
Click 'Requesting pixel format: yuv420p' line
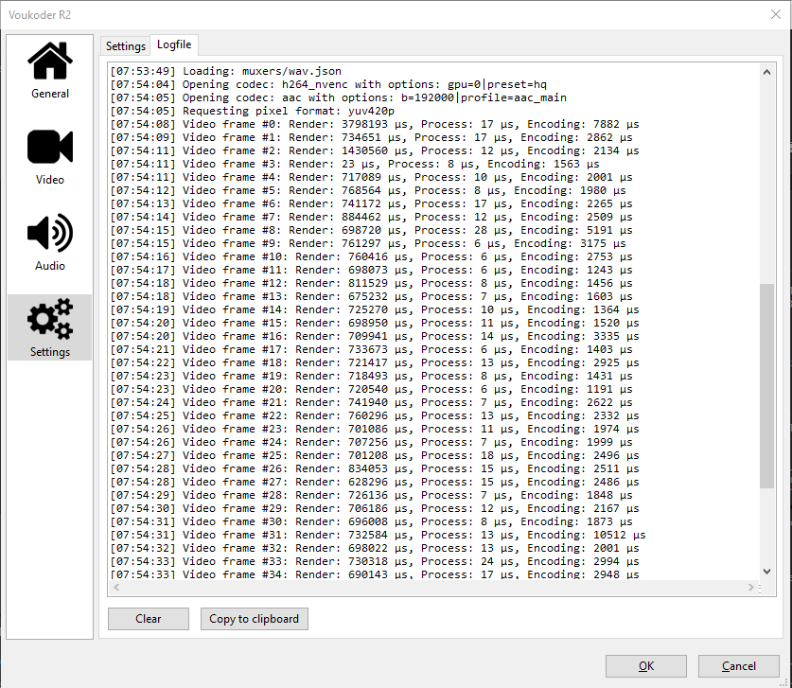coord(252,111)
